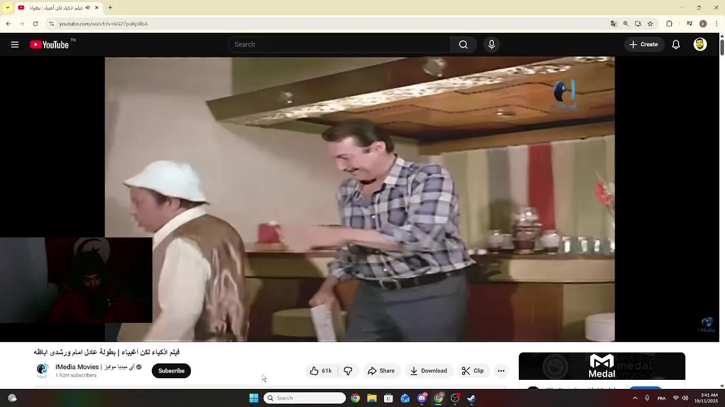This screenshot has width=725, height=407.
Task: Subscribe to IMedia Movies channel
Action: pos(171,371)
